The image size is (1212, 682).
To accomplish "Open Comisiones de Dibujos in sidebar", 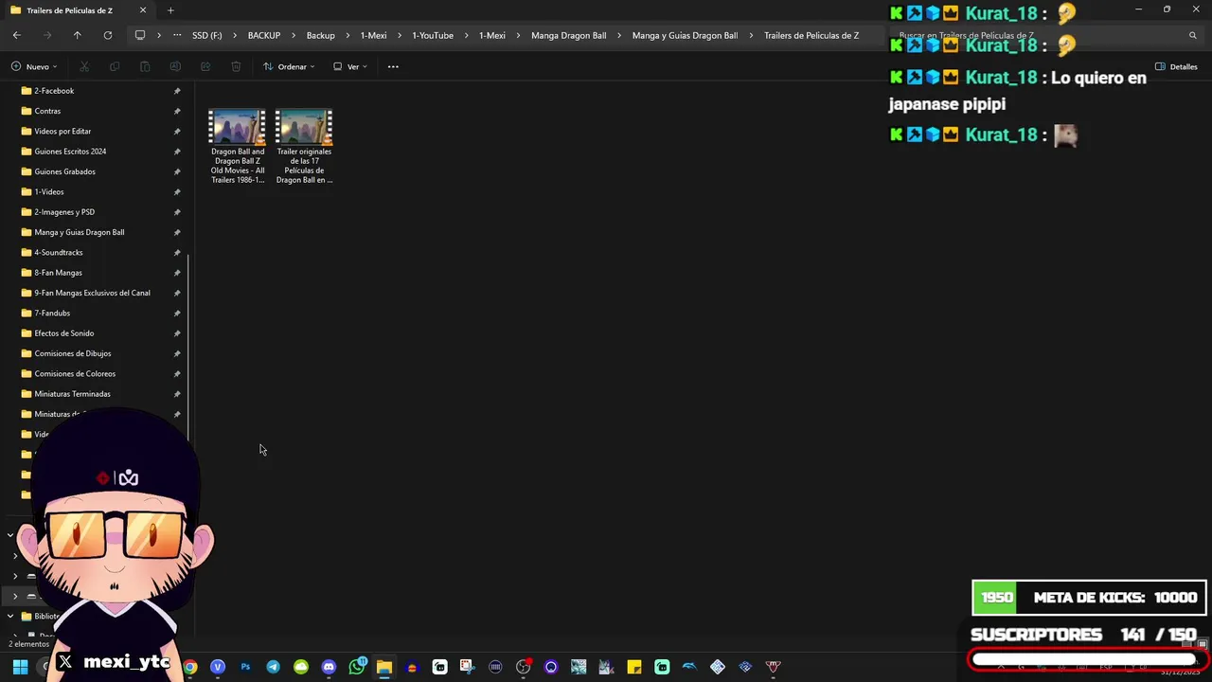I will click(73, 353).
